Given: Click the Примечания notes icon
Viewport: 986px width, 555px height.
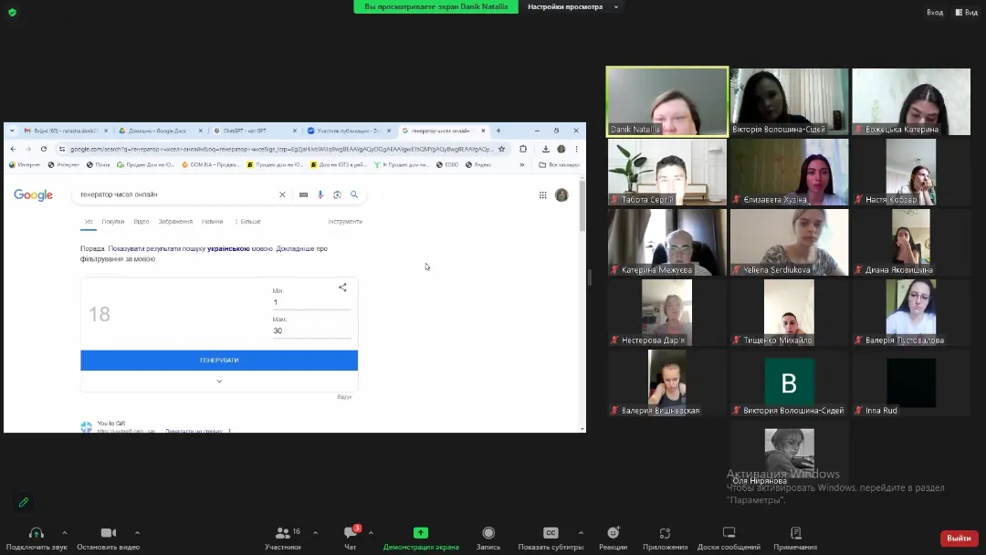Looking at the screenshot, I should pos(795,533).
